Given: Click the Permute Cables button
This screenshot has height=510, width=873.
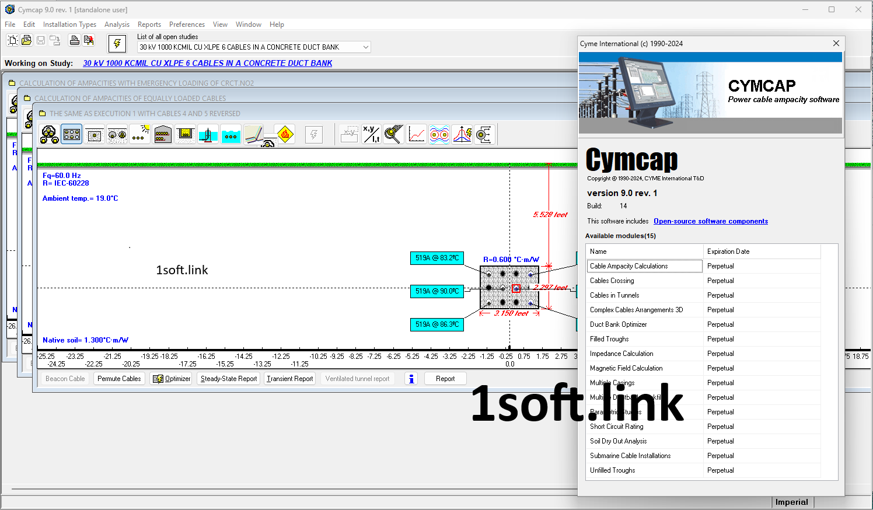Looking at the screenshot, I should coord(119,379).
